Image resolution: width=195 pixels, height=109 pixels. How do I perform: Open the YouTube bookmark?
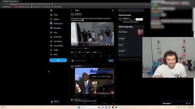pyautogui.click(x=16, y=7)
